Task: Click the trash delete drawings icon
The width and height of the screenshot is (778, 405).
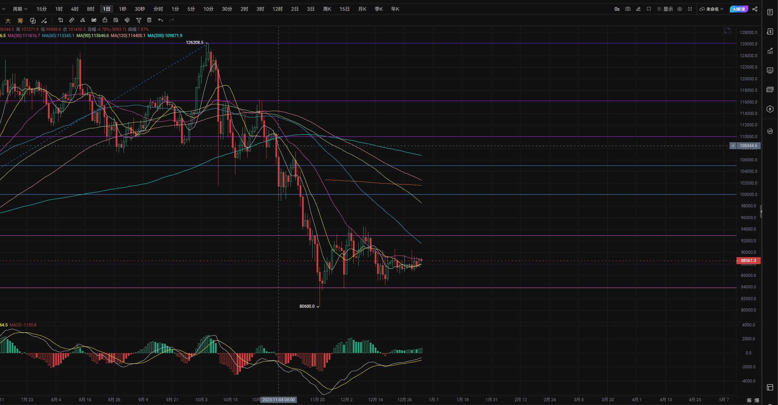Action: (149, 20)
